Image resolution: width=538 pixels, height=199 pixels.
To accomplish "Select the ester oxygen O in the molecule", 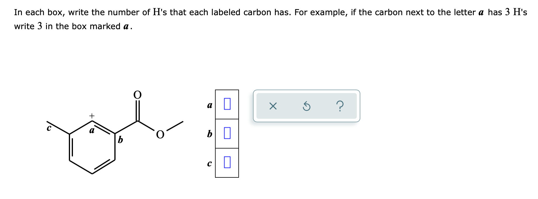I will 160,135.
